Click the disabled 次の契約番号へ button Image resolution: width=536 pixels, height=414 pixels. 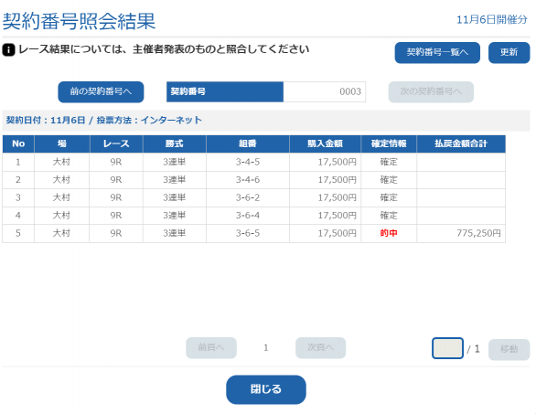point(431,91)
